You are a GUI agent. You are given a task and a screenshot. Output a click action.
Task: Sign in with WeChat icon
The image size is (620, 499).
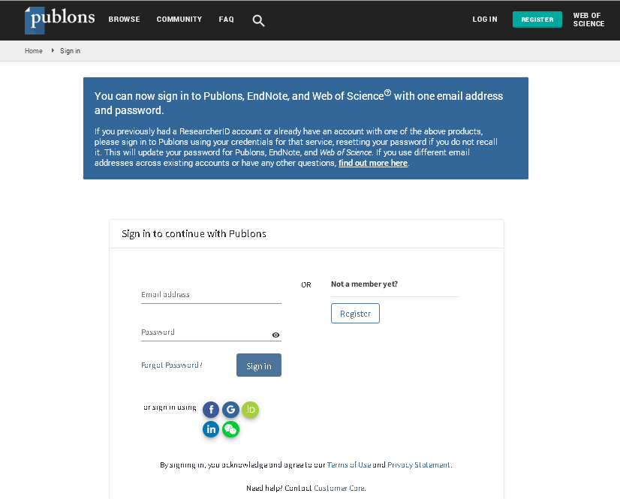coord(230,429)
